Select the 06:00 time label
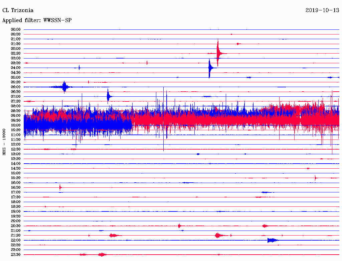342x261 pixels. (16, 87)
